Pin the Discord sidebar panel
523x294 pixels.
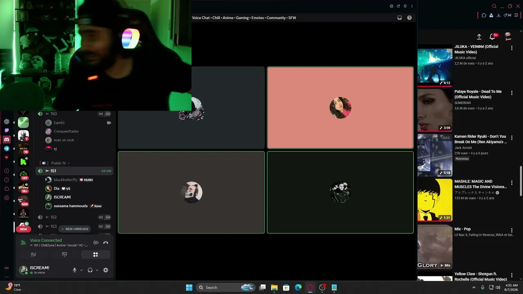405,6
